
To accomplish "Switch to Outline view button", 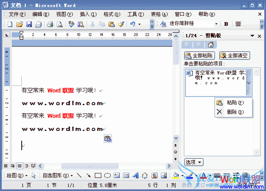I will 27,166.
